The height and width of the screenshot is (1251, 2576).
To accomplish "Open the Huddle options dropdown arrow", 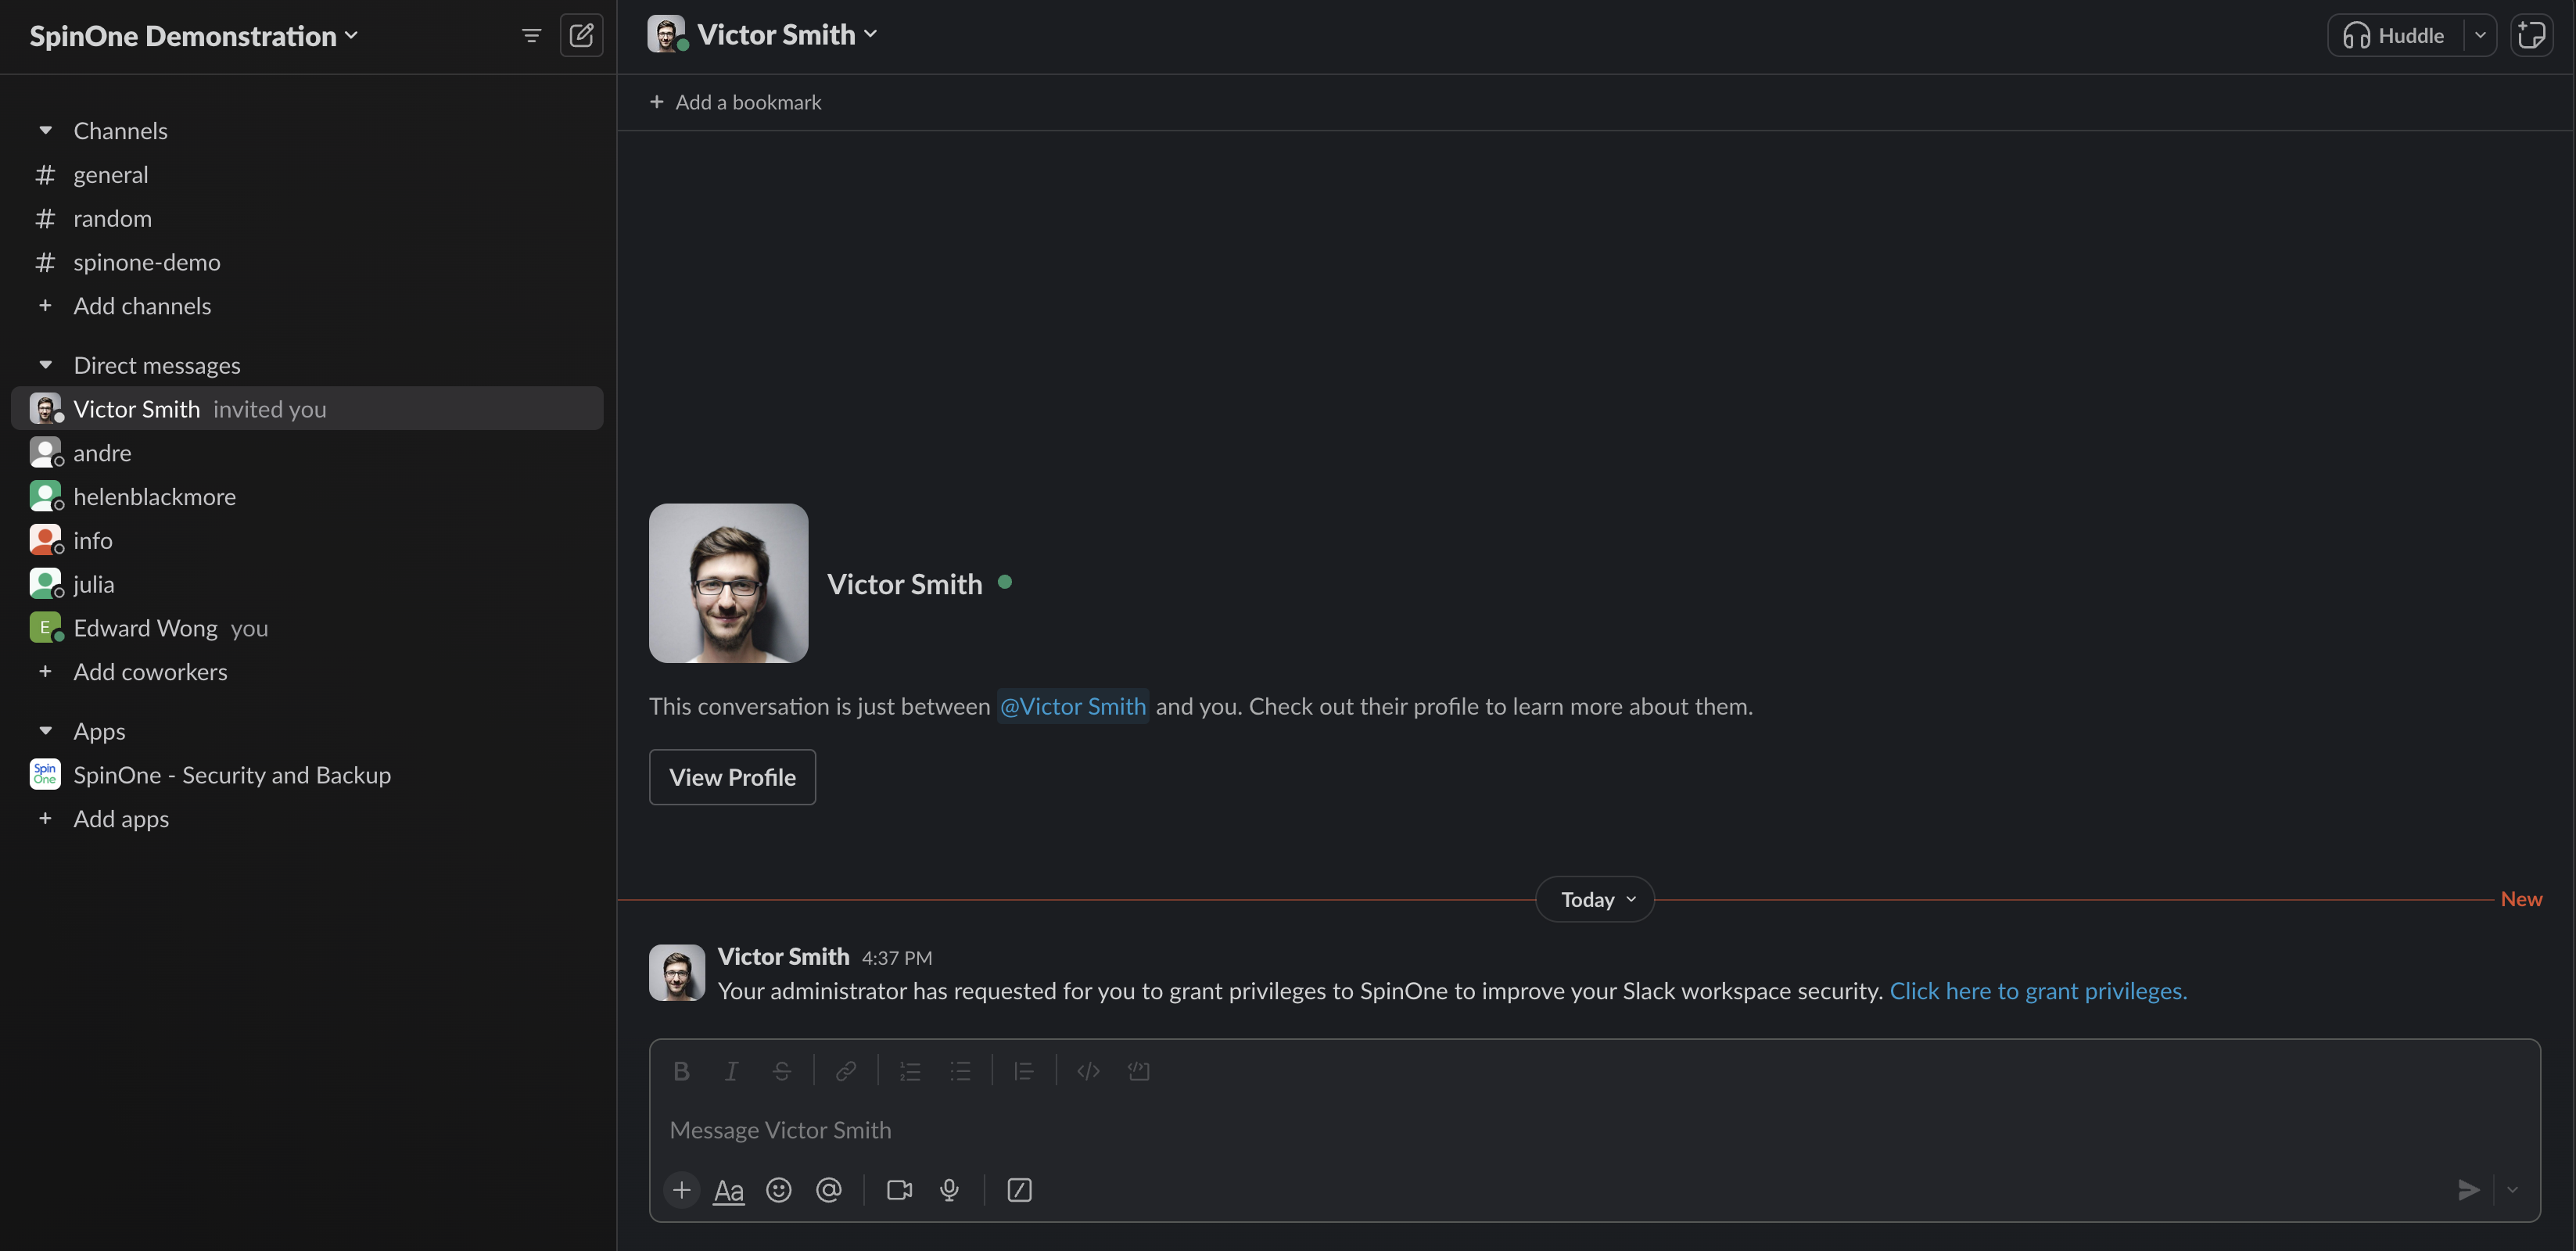I will tap(2480, 36).
